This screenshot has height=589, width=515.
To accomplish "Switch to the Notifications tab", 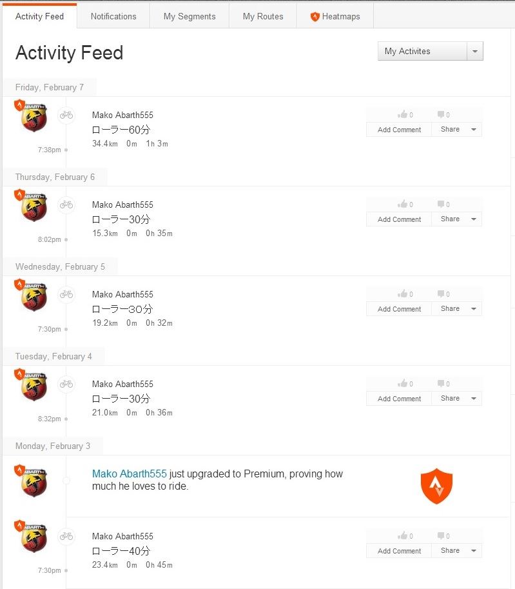I will (113, 17).
